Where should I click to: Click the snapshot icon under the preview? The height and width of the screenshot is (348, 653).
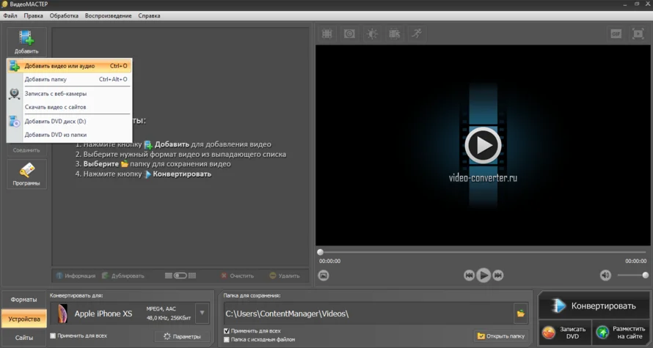(x=324, y=275)
